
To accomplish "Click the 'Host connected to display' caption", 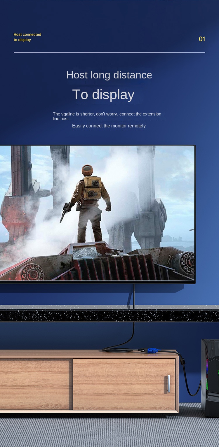I will click(x=27, y=37).
